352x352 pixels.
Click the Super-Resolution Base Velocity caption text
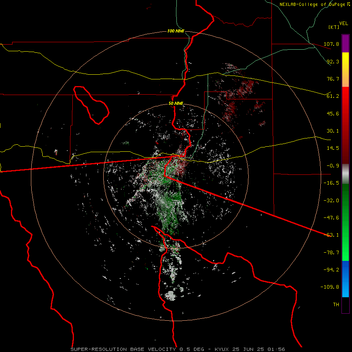click(x=178, y=349)
